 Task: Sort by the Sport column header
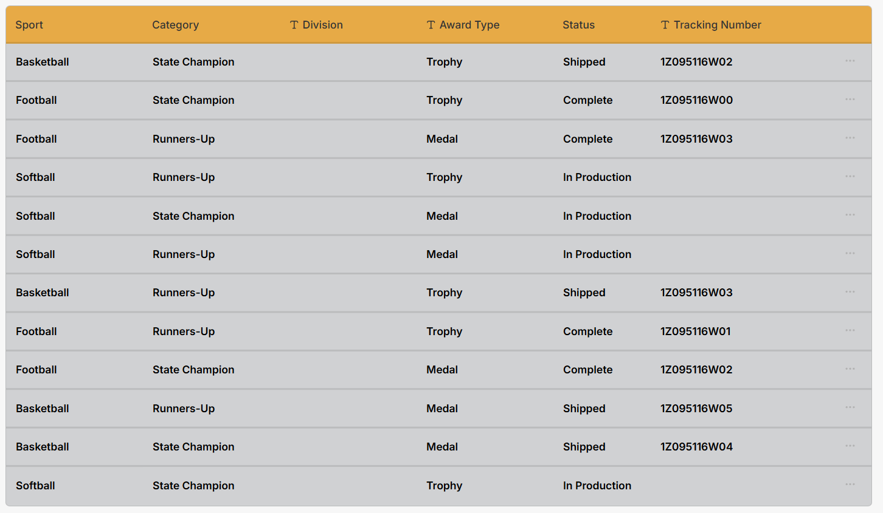click(x=29, y=25)
